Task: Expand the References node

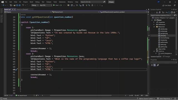Action: coord(154,24)
